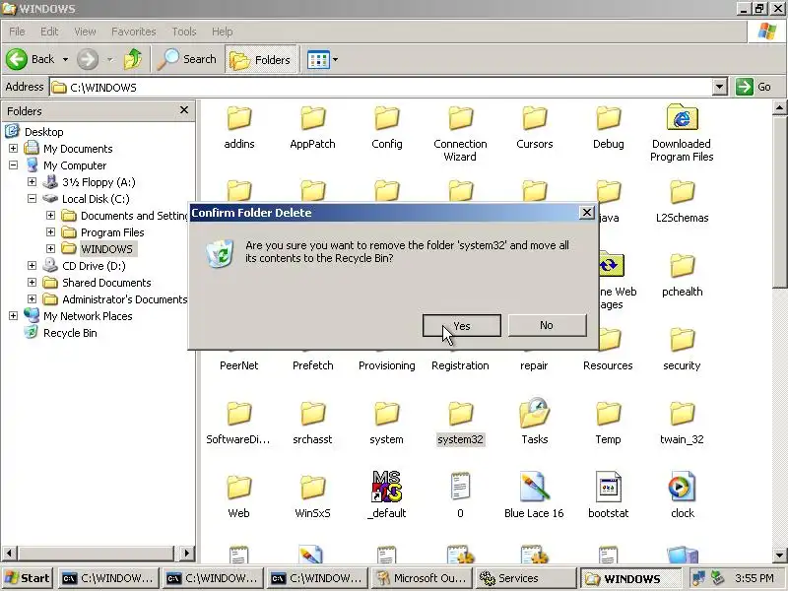The height and width of the screenshot is (591, 788).
Task: Close the Folders pane
Action: (x=184, y=110)
